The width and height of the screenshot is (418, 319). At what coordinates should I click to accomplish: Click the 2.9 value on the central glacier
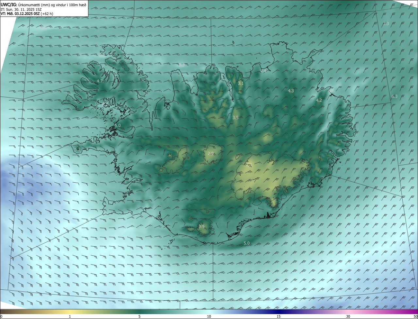point(211,153)
